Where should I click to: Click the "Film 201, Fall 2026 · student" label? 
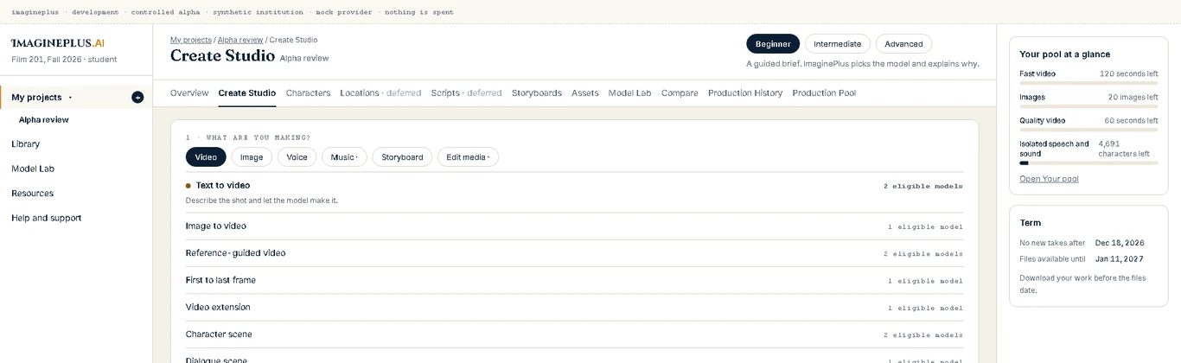point(64,60)
